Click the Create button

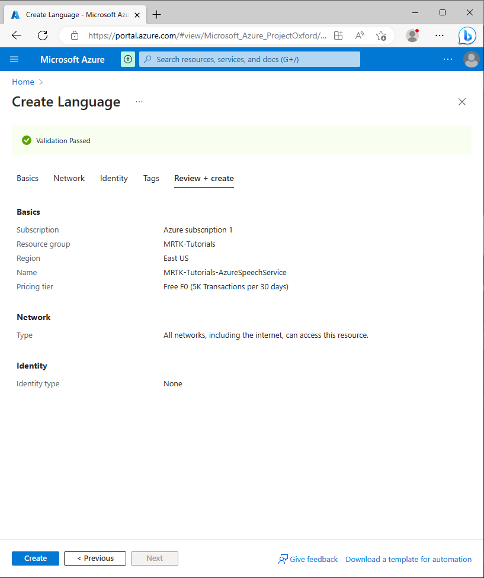(36, 558)
